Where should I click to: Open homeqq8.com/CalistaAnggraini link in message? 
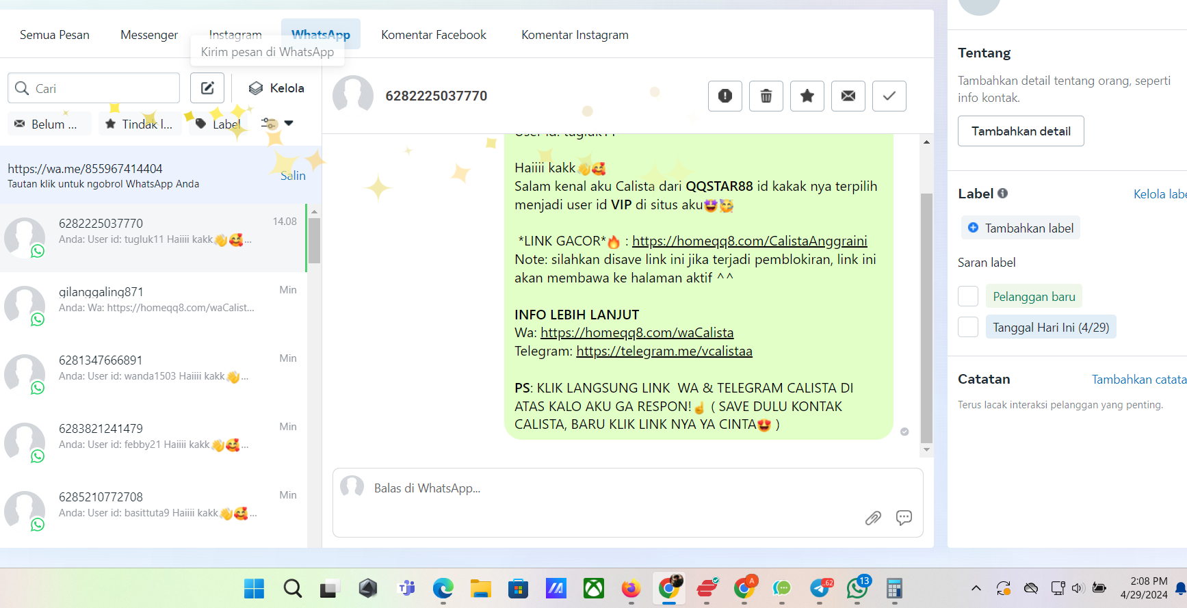click(x=750, y=241)
